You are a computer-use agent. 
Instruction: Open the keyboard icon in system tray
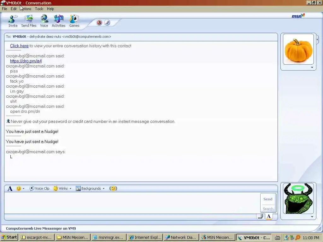click(x=278, y=238)
